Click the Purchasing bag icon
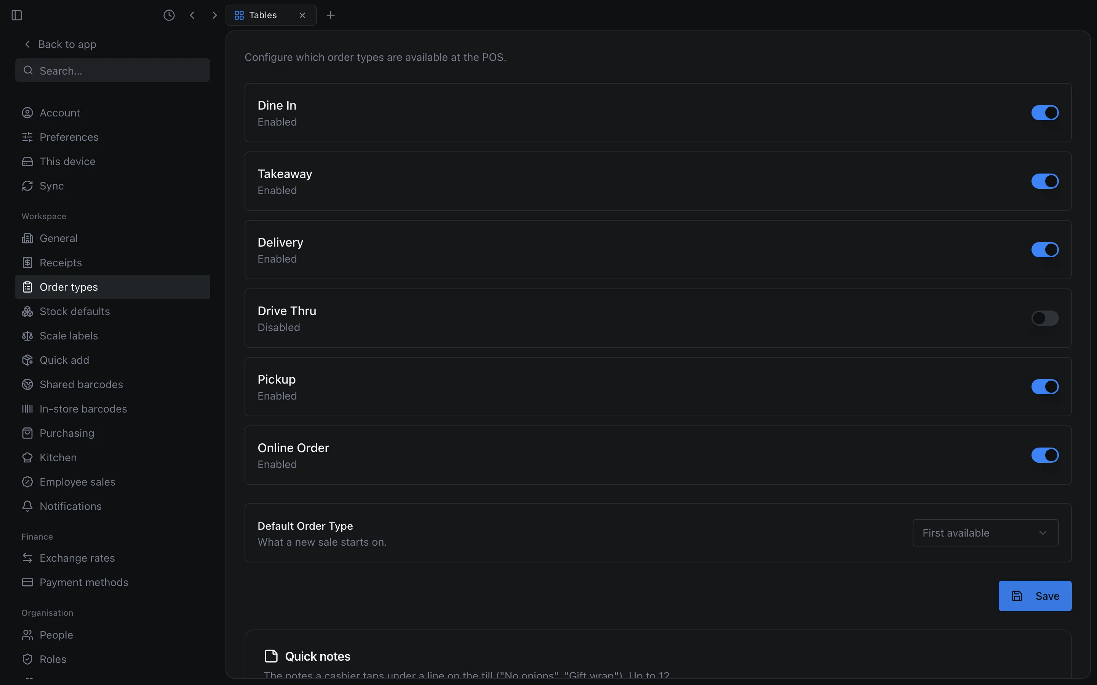1097x685 pixels. pyautogui.click(x=28, y=433)
